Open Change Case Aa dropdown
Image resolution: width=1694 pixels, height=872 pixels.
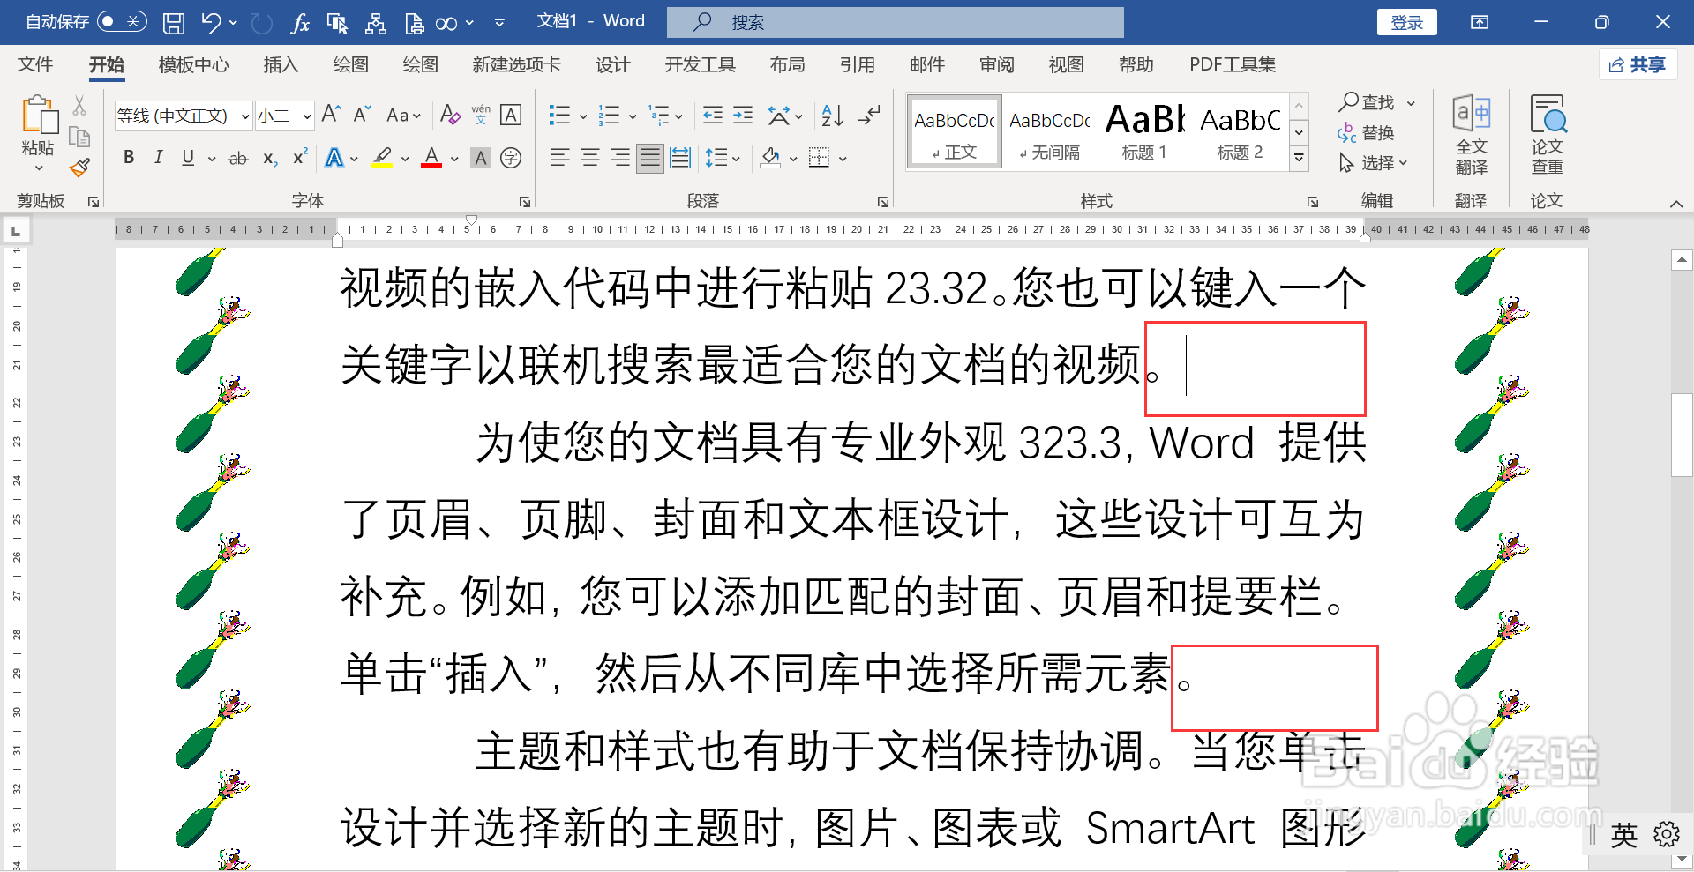click(x=403, y=115)
